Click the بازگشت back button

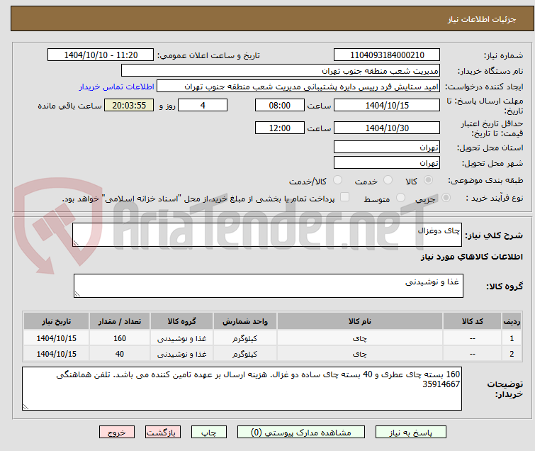[x=163, y=433]
